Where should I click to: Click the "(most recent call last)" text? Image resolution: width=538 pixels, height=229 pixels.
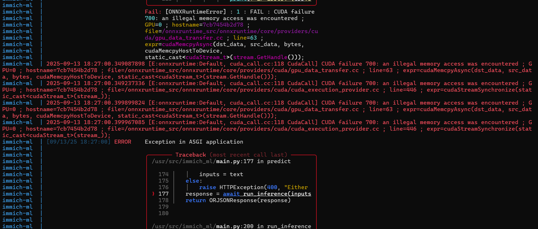point(248,155)
